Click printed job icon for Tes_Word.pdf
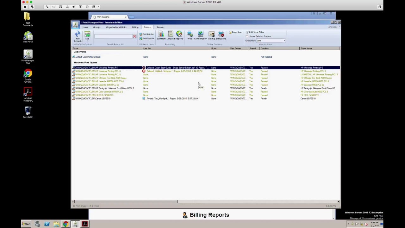The height and width of the screenshot is (228, 405). pyautogui.click(x=144, y=98)
